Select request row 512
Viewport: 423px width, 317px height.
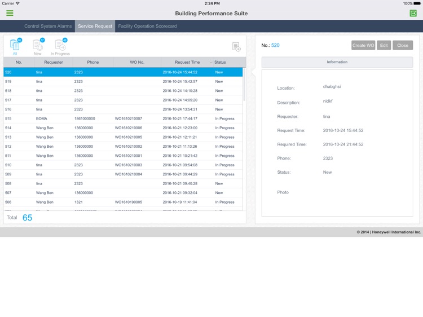coord(123,147)
